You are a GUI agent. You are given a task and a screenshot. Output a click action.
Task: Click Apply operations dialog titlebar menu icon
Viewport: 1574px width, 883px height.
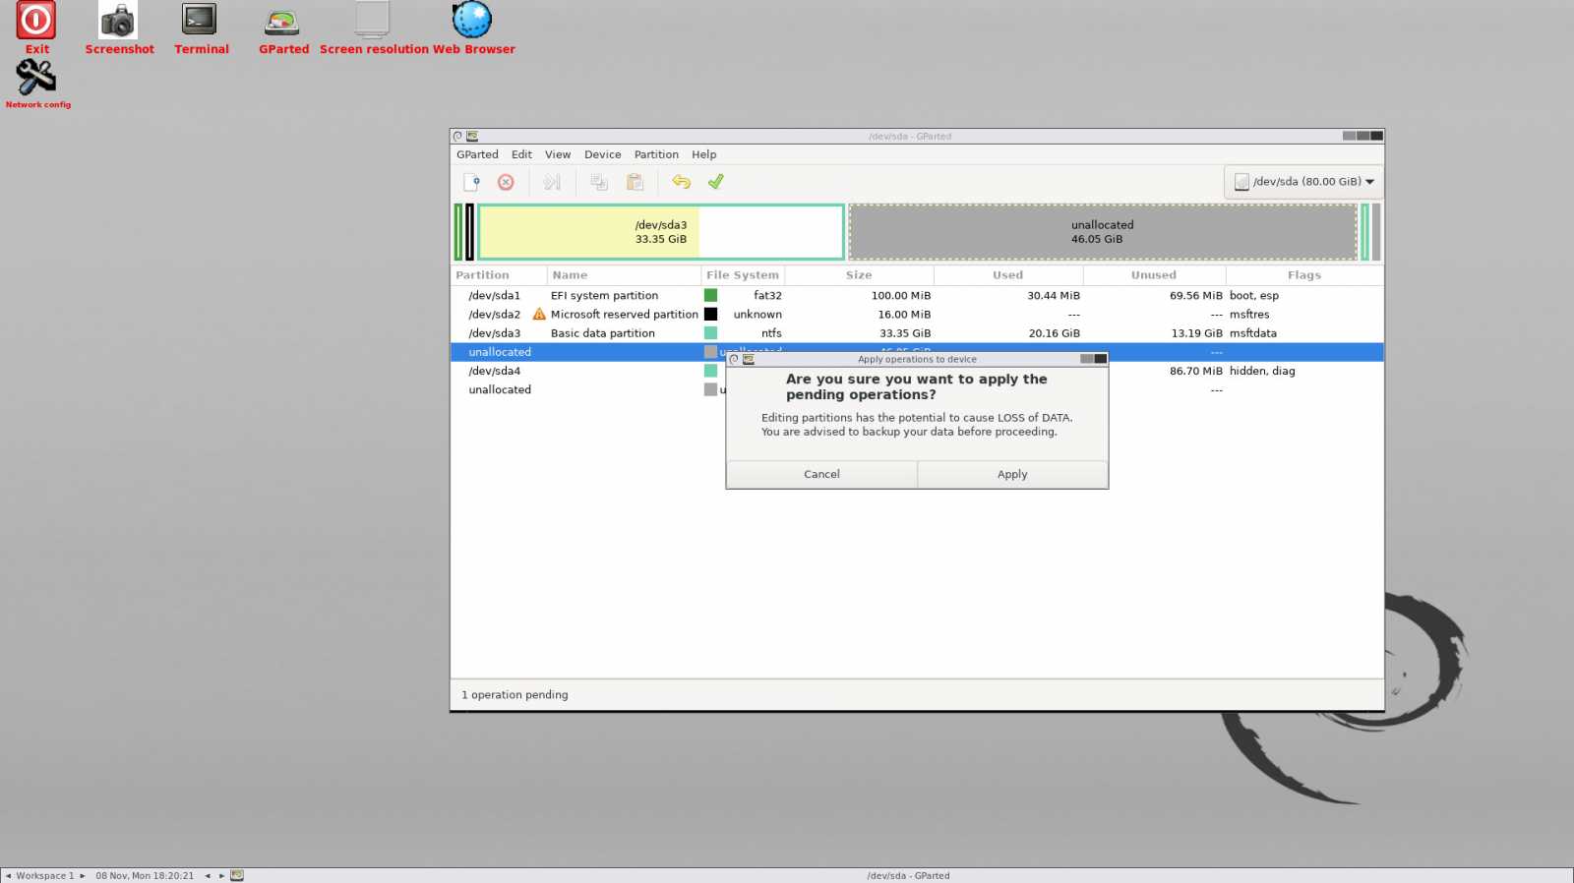(x=749, y=360)
